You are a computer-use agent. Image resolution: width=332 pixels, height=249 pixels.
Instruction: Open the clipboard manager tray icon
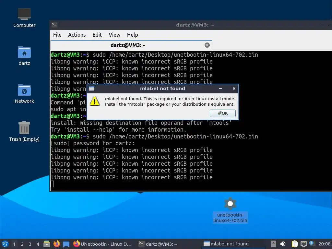(x=295, y=244)
